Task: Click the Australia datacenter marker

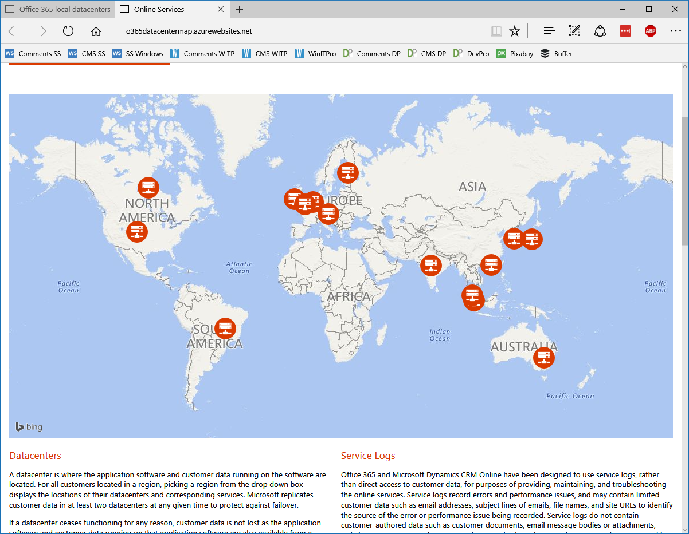Action: [543, 357]
